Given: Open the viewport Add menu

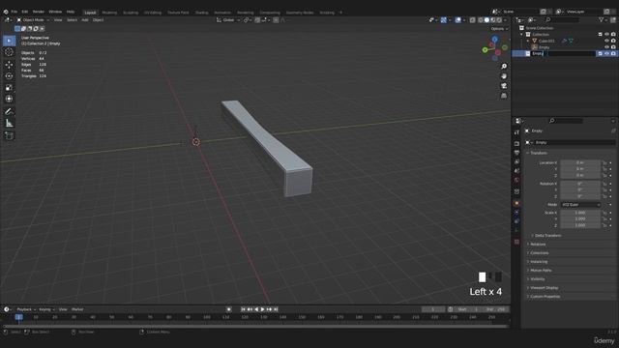Looking at the screenshot, I should point(84,20).
